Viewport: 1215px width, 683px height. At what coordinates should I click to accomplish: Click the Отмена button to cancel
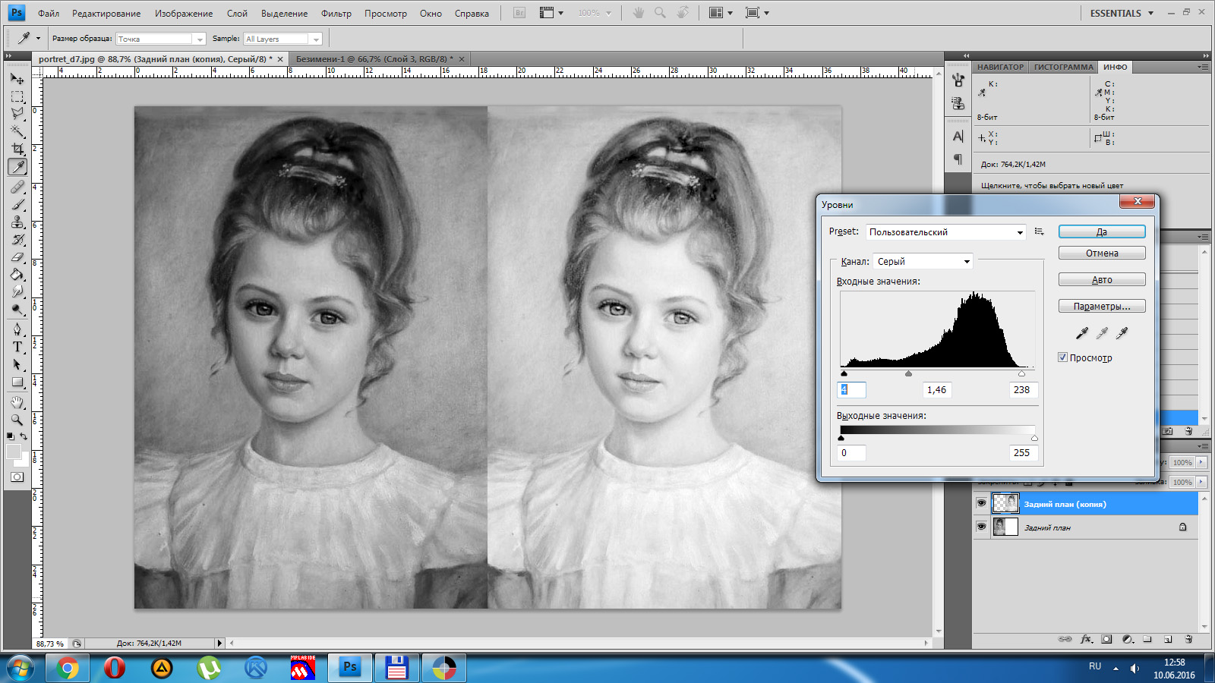click(x=1101, y=253)
